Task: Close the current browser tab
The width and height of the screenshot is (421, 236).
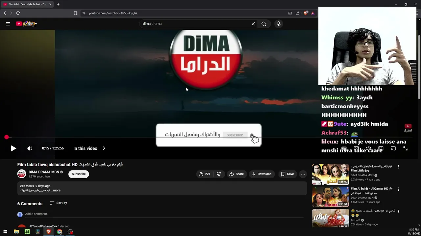Action: point(50,4)
